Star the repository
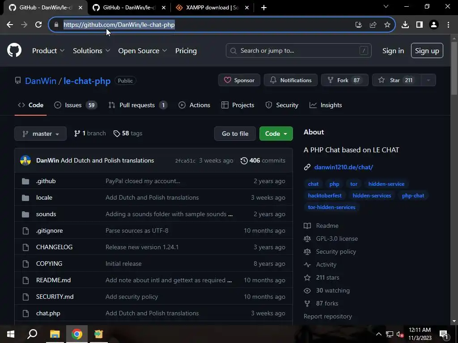This screenshot has height=343, width=458. pyautogui.click(x=397, y=80)
